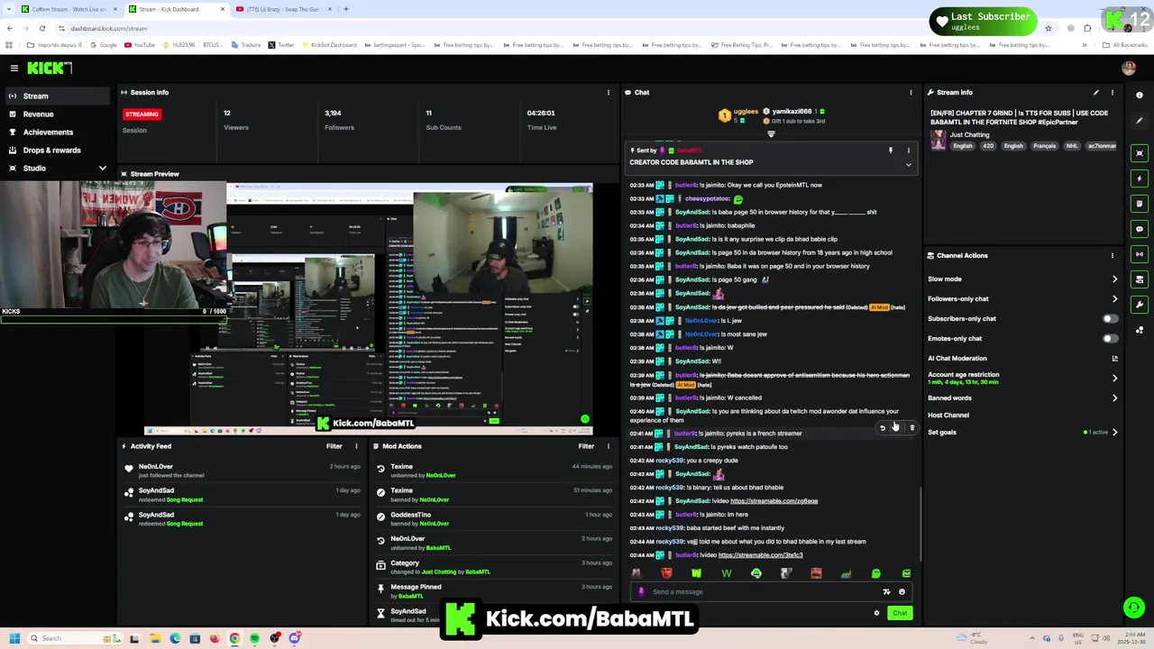Open the Kick hamburger menu

tap(14, 68)
